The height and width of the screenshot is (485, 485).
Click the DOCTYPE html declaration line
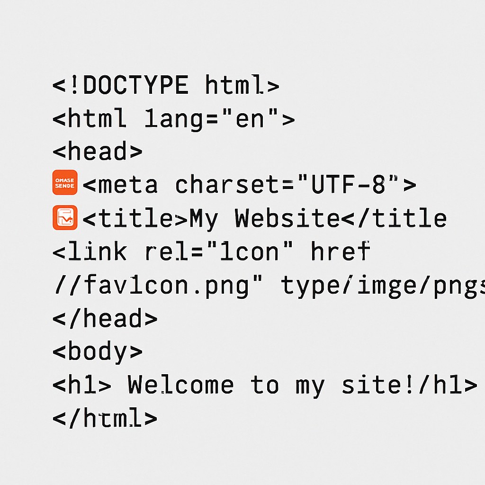[166, 85]
